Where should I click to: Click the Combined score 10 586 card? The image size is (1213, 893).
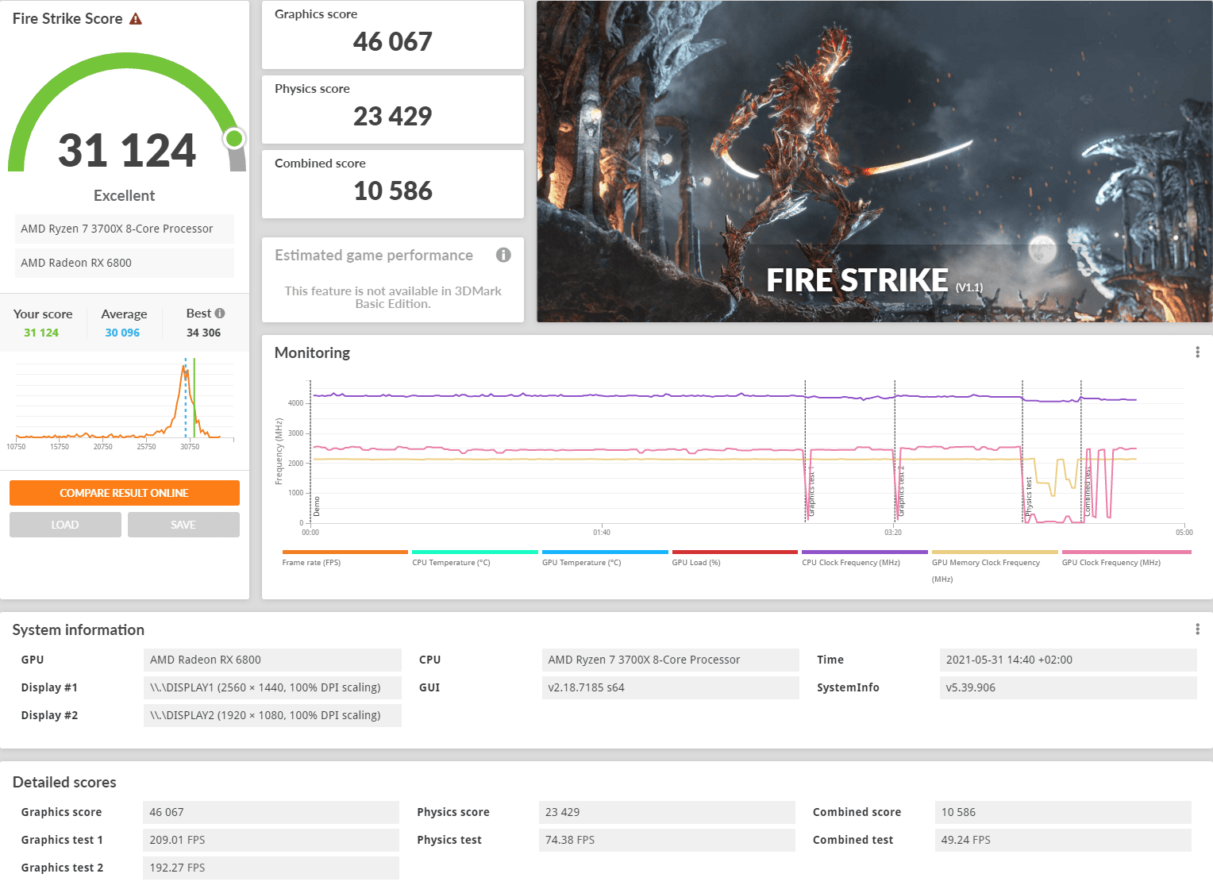(393, 184)
